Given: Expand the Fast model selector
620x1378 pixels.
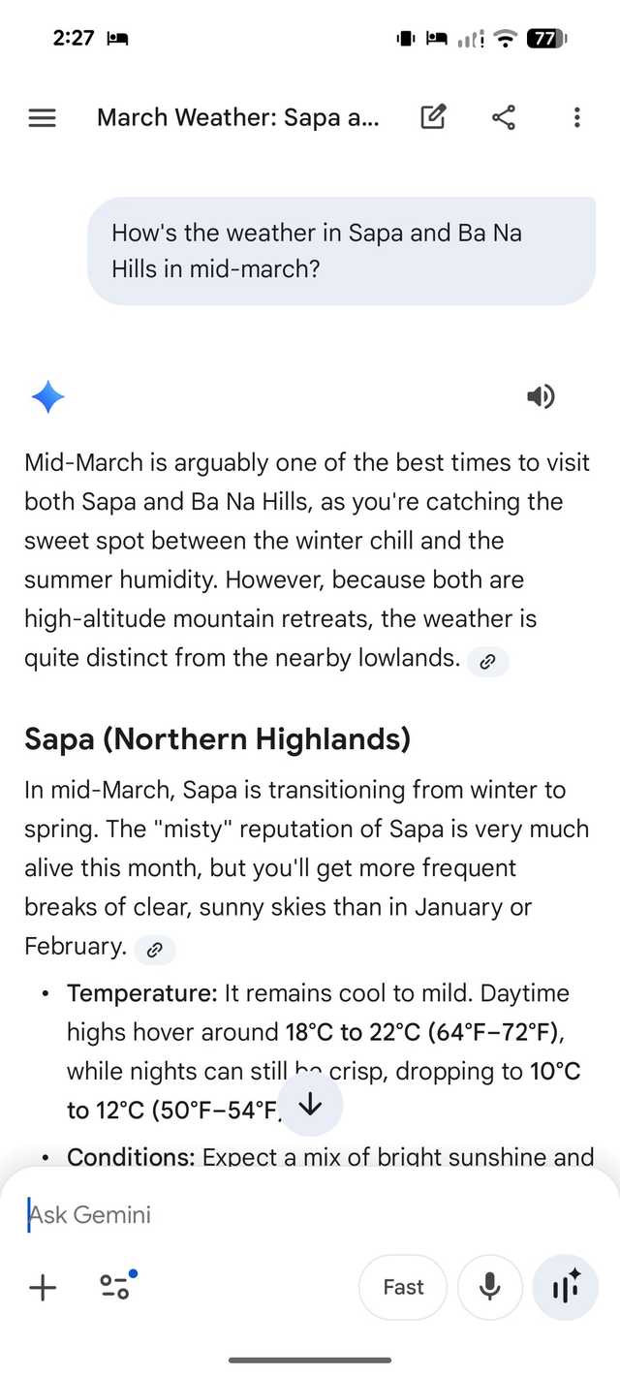Looking at the screenshot, I should coord(403,1287).
